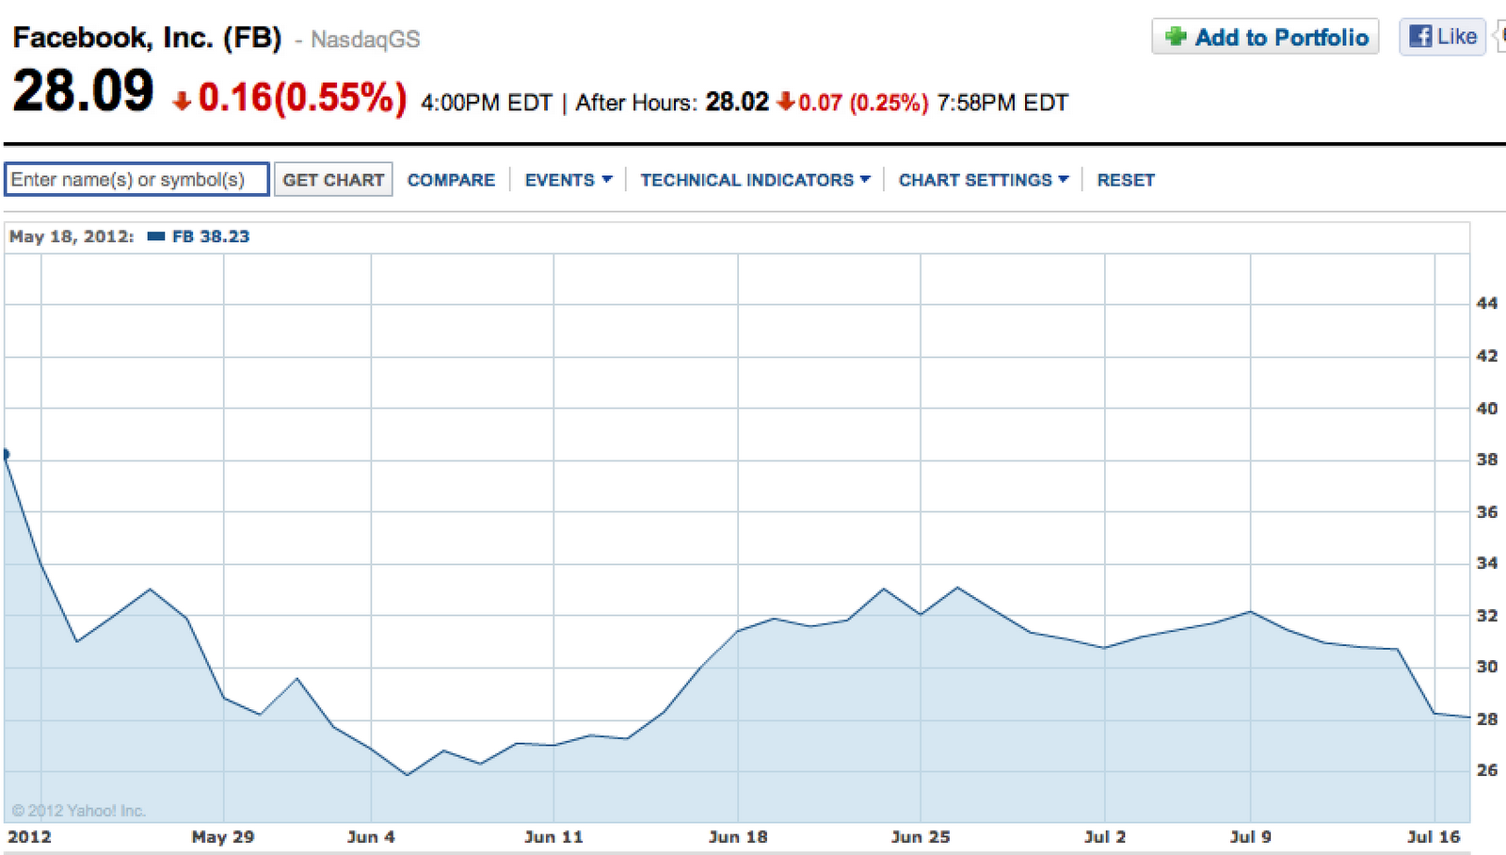Click the Facebook, Inc. (FB) title
The width and height of the screenshot is (1506, 855).
147,38
